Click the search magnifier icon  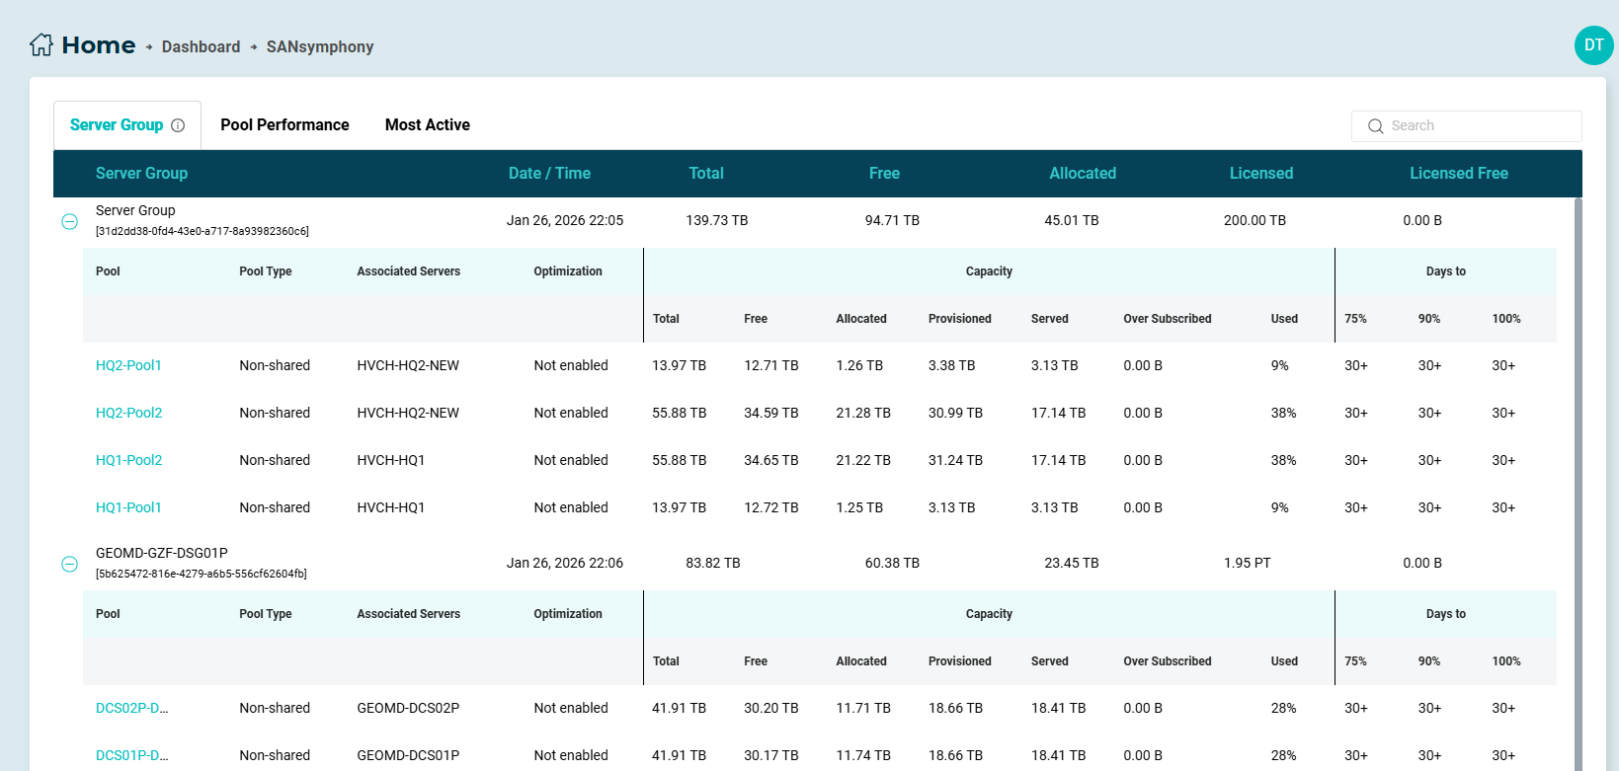point(1375,126)
